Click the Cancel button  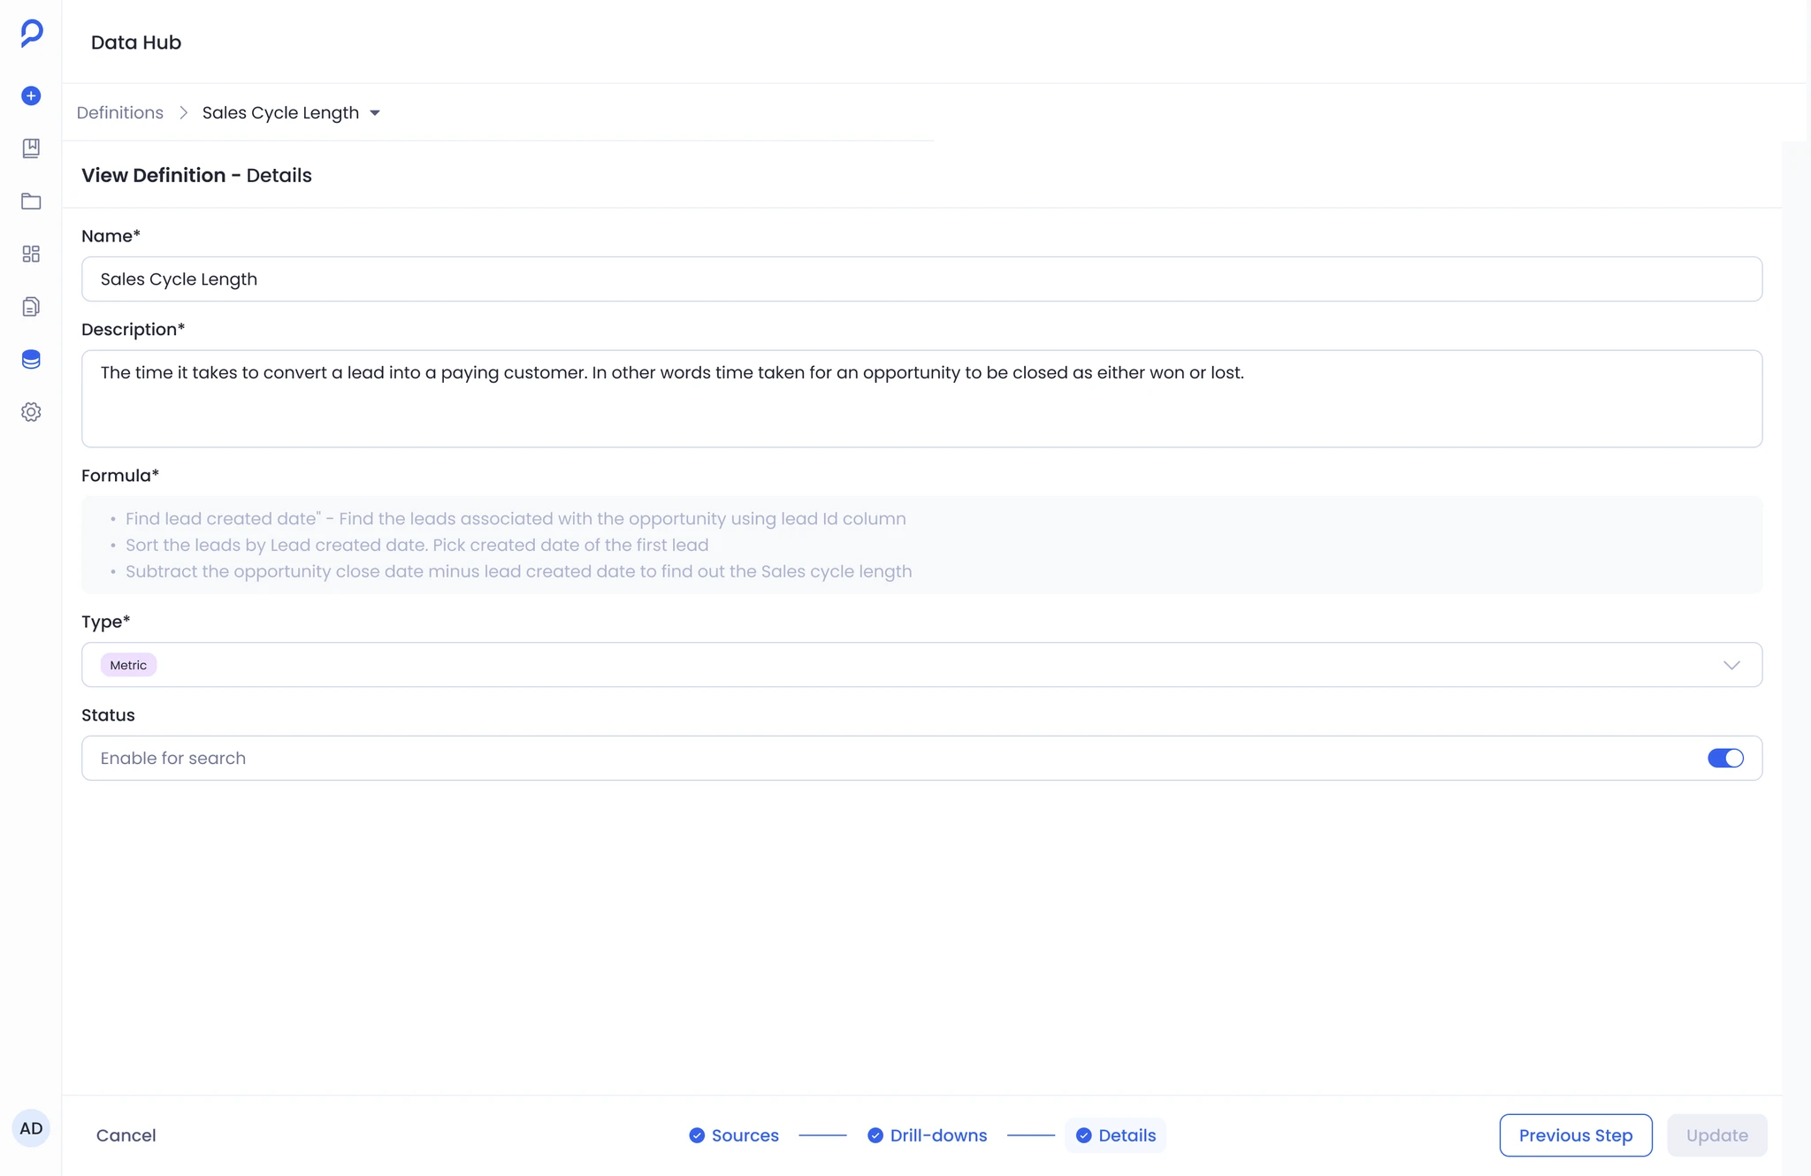(126, 1135)
